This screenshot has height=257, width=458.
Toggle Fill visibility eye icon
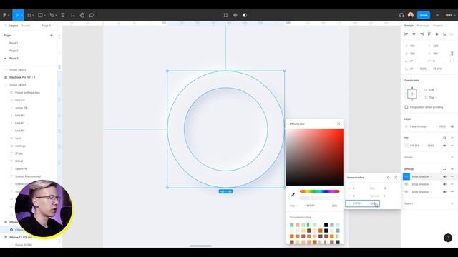(x=444, y=146)
